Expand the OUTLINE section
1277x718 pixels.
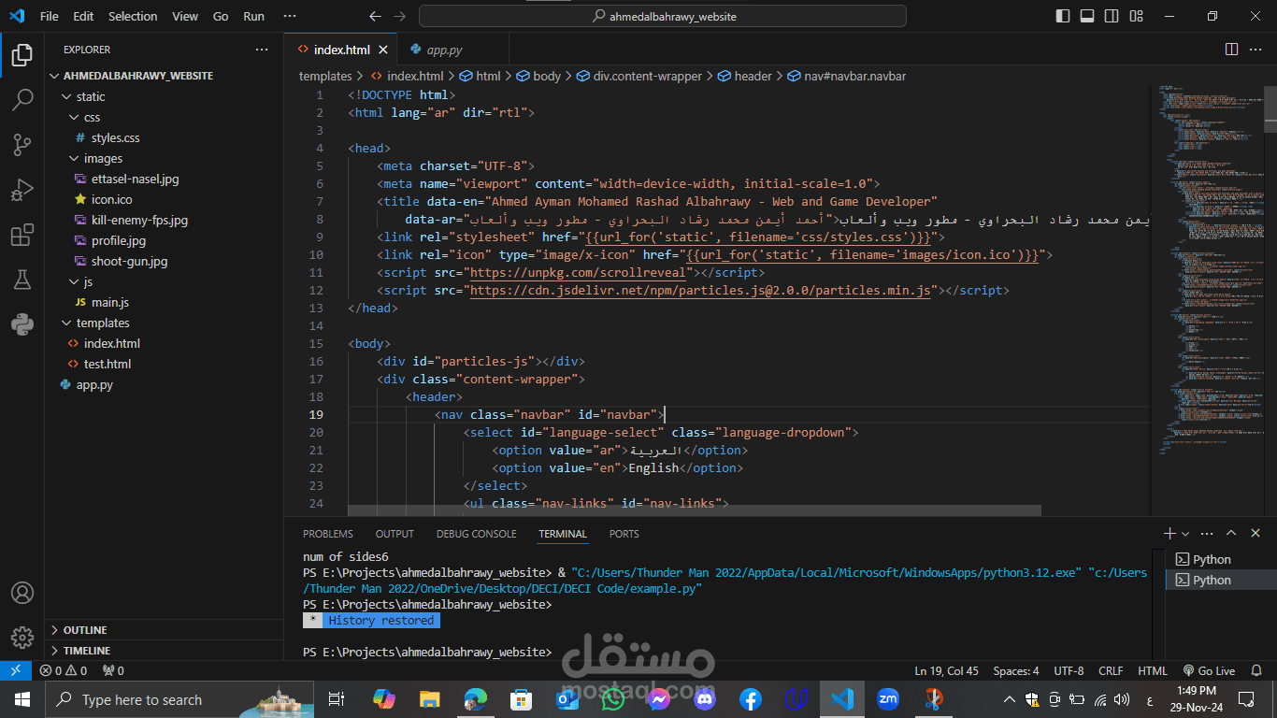click(x=164, y=630)
